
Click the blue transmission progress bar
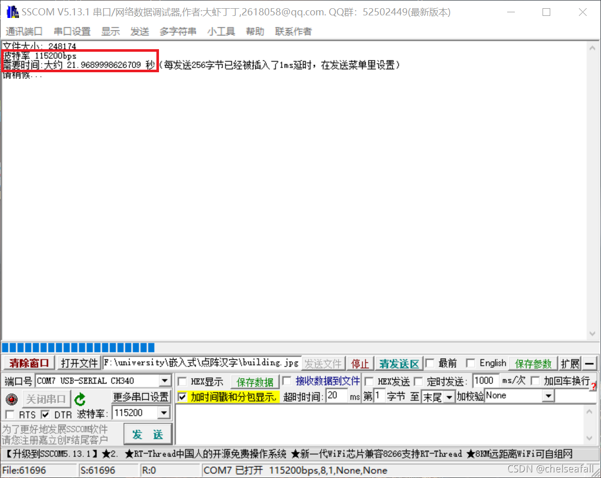coord(77,347)
